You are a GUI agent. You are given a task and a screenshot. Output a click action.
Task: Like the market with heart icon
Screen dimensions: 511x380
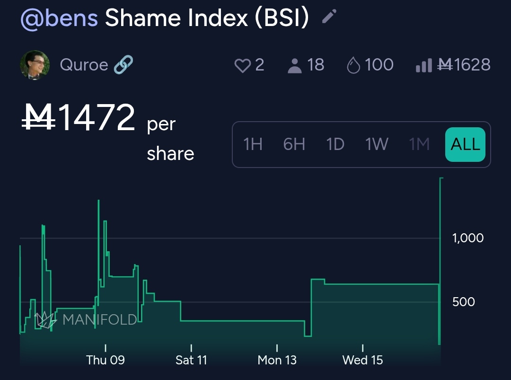[242, 65]
